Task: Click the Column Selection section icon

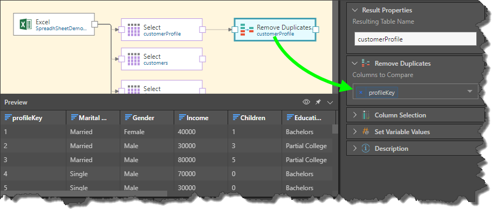Action: (366, 115)
